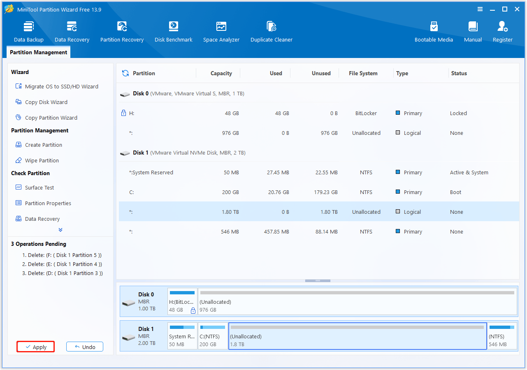Sort by the Used column header
The height and width of the screenshot is (370, 527).
point(276,73)
